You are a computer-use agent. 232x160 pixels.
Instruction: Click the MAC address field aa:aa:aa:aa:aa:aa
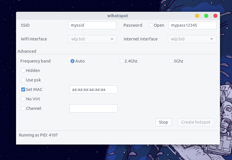pyautogui.click(x=94, y=89)
